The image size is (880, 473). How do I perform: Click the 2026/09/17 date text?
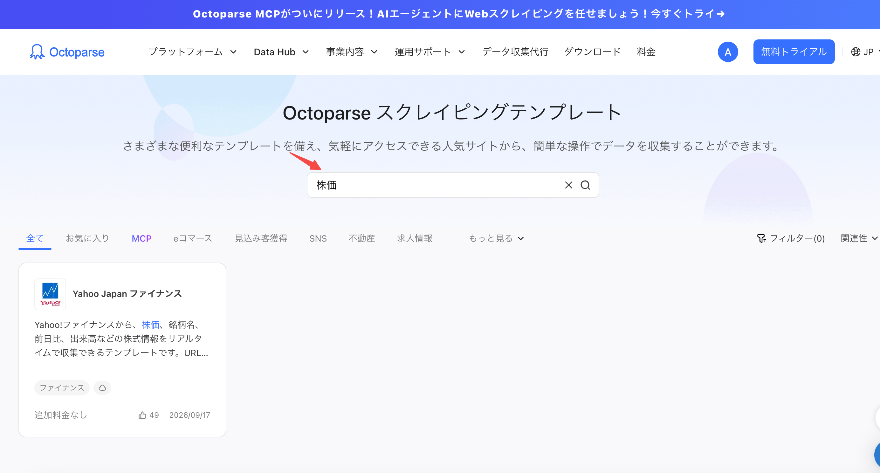[189, 415]
